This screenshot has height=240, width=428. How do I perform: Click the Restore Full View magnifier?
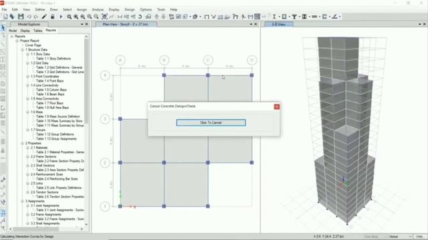pyautogui.click(x=76, y=17)
